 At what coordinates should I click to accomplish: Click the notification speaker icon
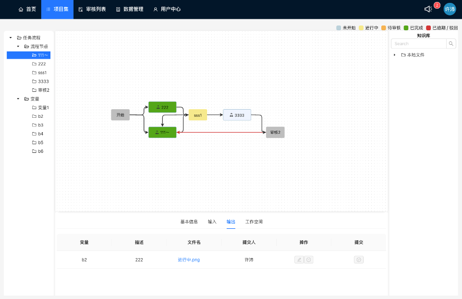pyautogui.click(x=428, y=9)
